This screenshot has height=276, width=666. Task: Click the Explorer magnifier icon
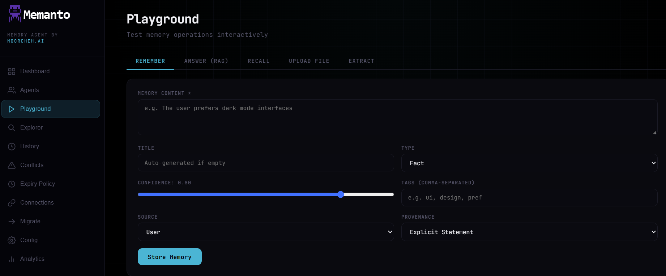pos(12,128)
